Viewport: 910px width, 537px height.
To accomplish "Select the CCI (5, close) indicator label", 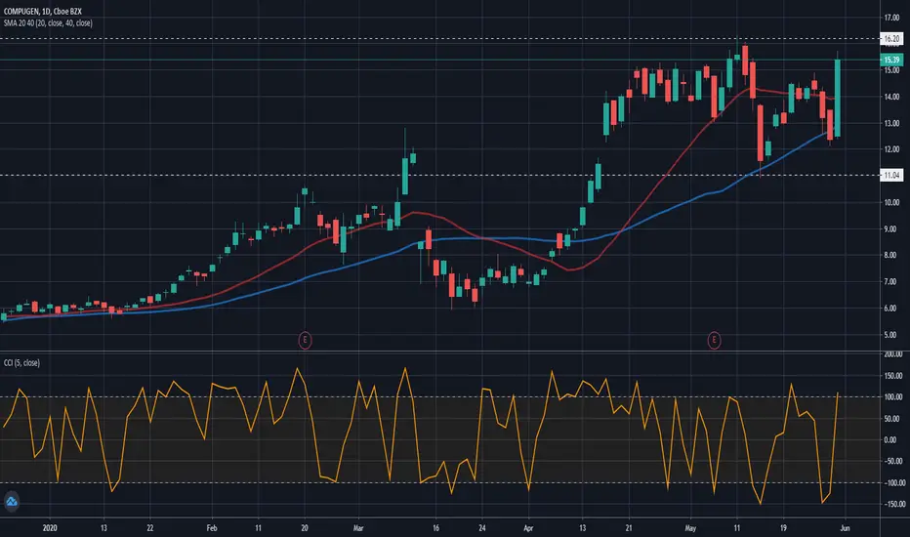I will coord(21,363).
